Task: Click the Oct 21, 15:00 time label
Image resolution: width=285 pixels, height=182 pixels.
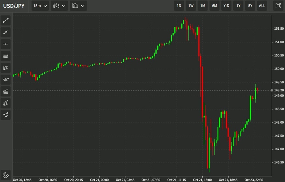Action: coord(202,180)
